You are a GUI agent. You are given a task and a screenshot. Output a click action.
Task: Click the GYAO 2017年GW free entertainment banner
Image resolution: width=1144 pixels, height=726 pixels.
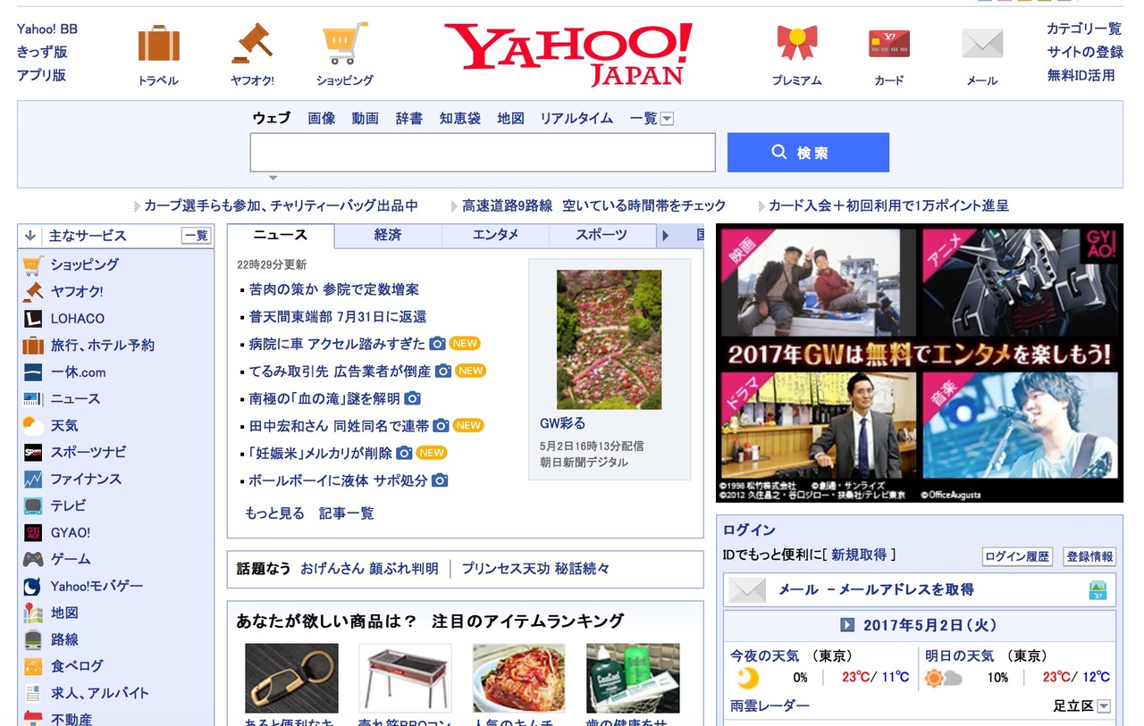tap(920, 363)
